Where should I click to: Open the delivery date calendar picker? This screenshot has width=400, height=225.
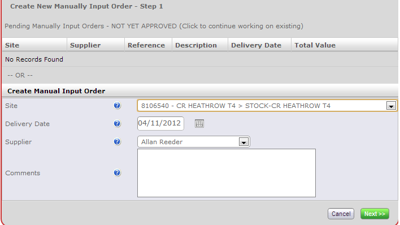click(x=199, y=124)
